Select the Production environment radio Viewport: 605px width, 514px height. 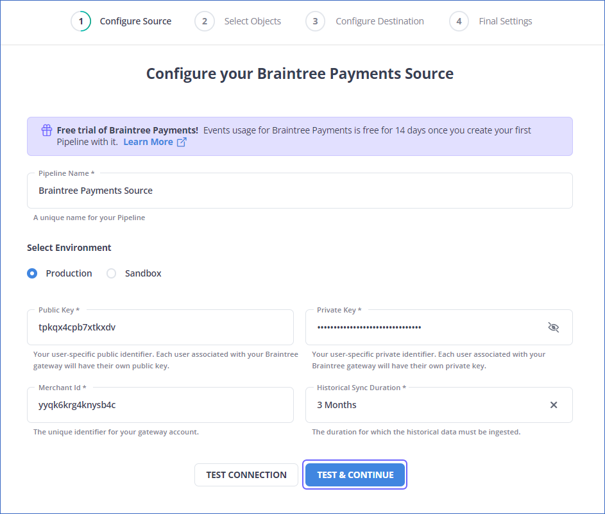[32, 273]
